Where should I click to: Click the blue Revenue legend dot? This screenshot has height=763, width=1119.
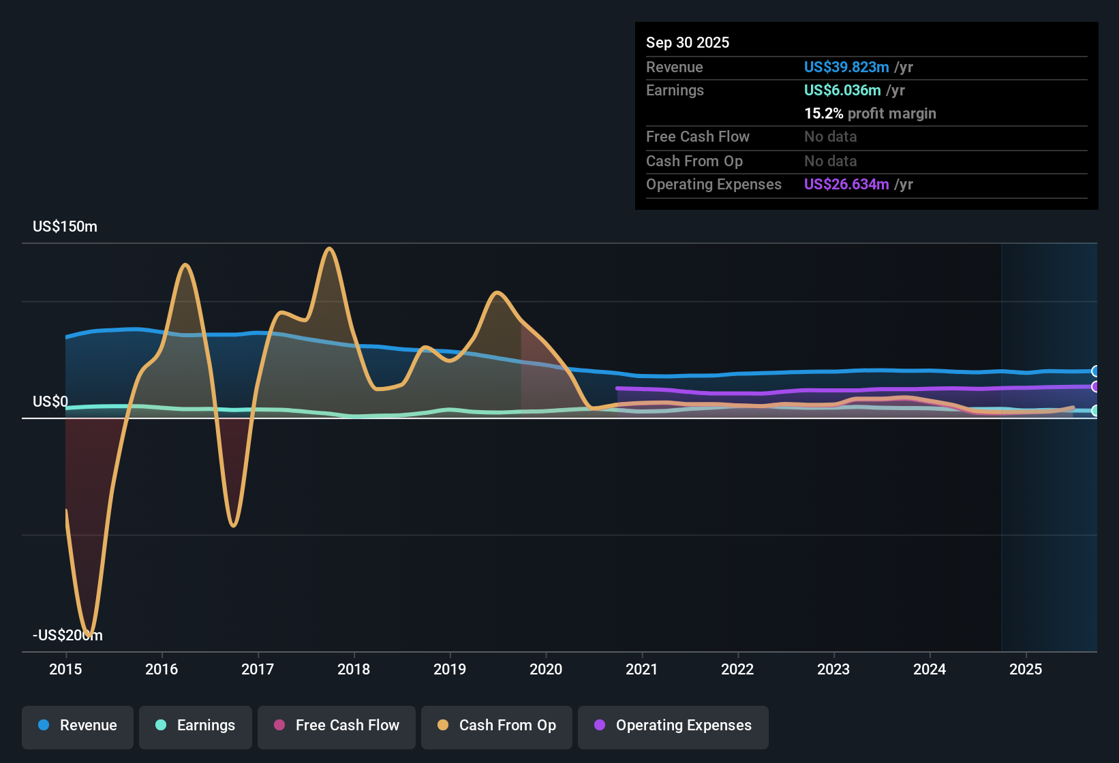pyautogui.click(x=43, y=726)
